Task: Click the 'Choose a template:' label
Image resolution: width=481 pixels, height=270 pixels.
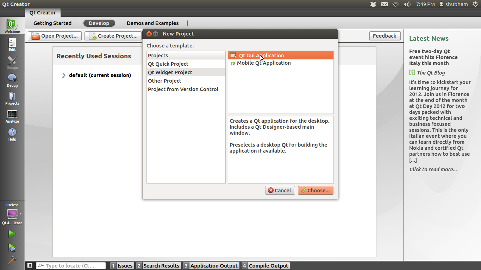Action: [x=170, y=46]
